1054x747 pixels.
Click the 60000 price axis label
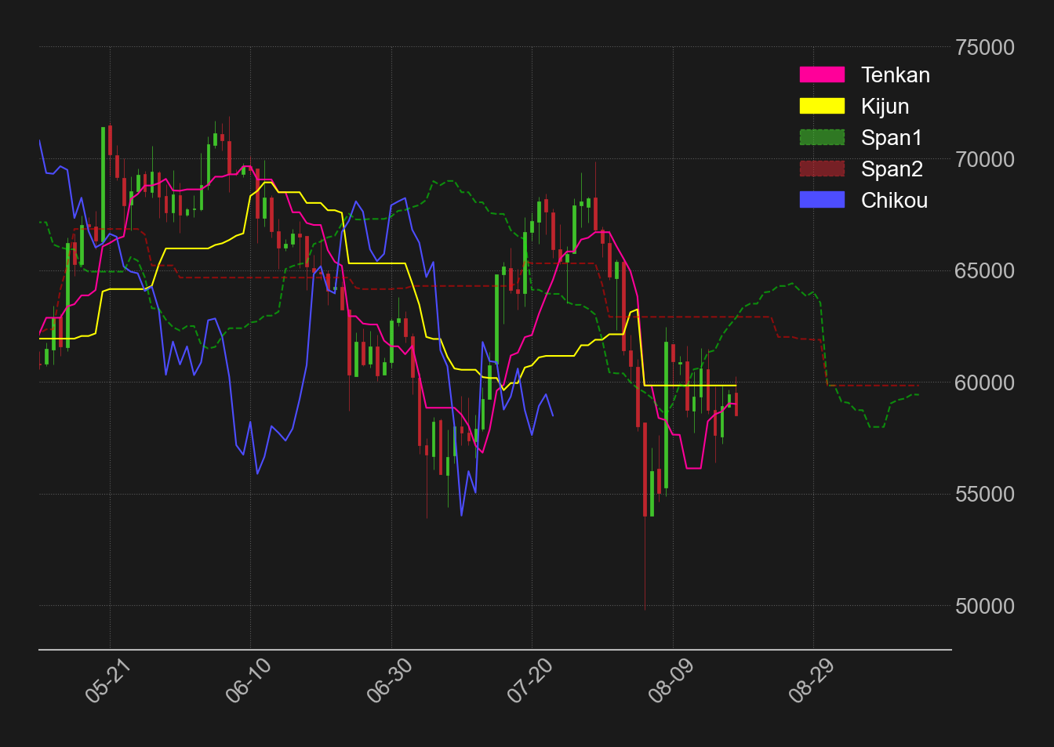tap(985, 383)
